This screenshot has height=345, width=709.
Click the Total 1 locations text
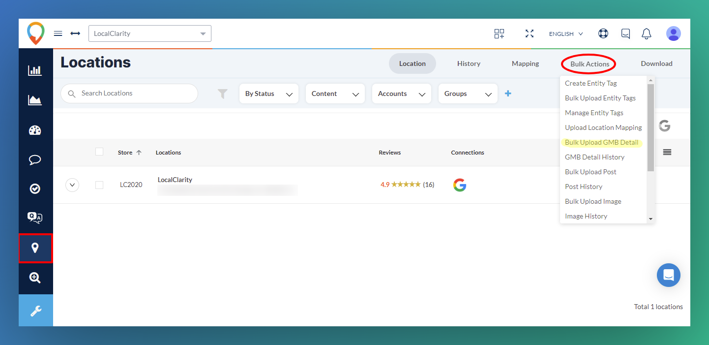coord(658,307)
